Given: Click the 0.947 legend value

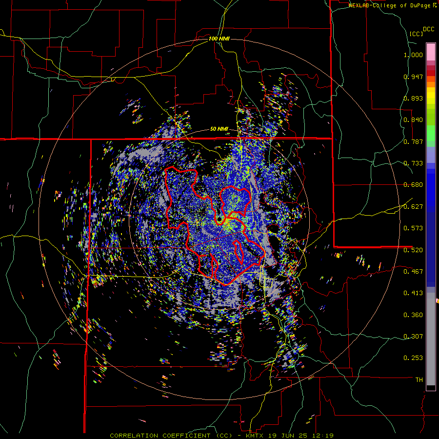Looking at the screenshot, I should [x=413, y=77].
